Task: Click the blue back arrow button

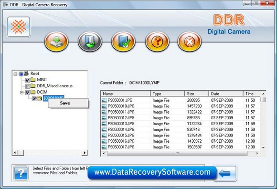Action: (225, 173)
